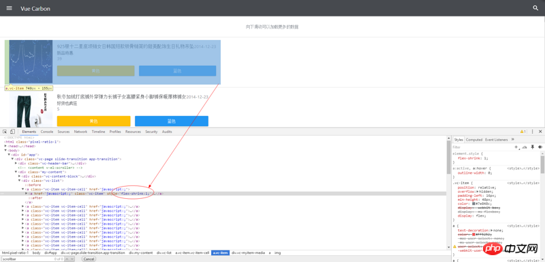This screenshot has height=262, width=545.
Task: Toggle element state pin icon
Action: point(532,147)
